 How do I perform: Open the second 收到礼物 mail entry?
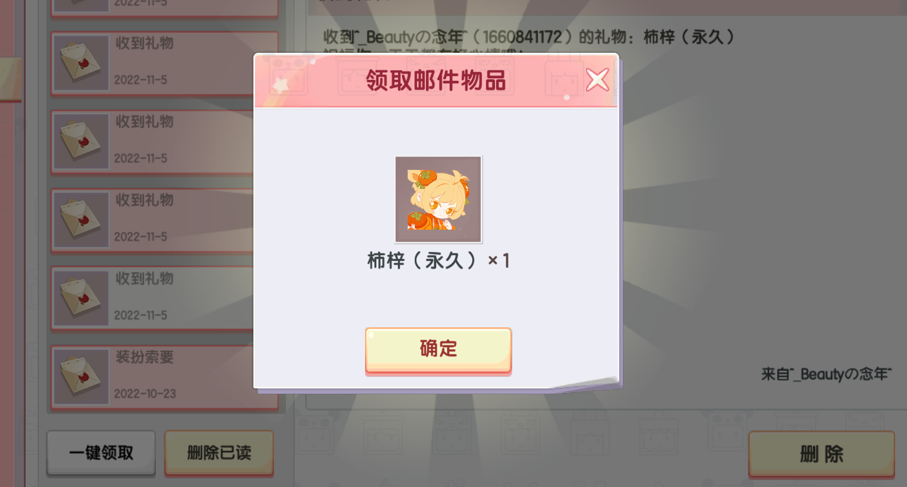coord(153,142)
